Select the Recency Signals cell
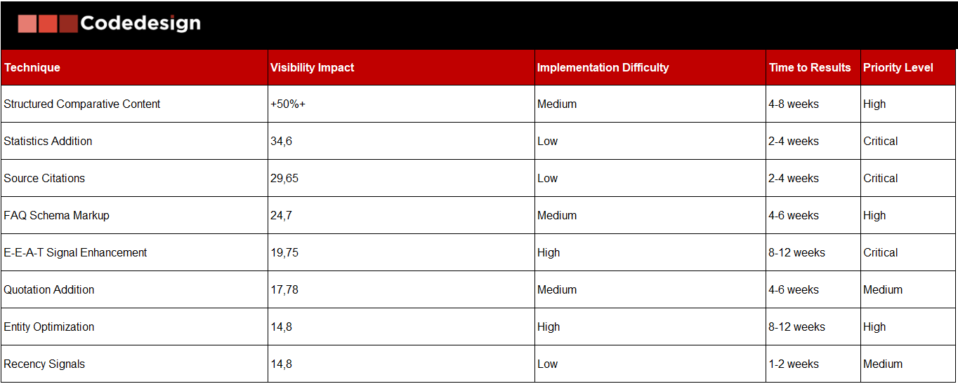The image size is (958, 384). [44, 364]
